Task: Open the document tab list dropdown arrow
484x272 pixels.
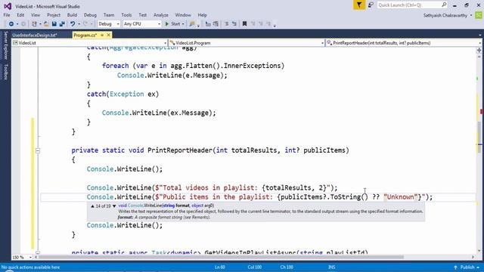Action: (x=479, y=36)
